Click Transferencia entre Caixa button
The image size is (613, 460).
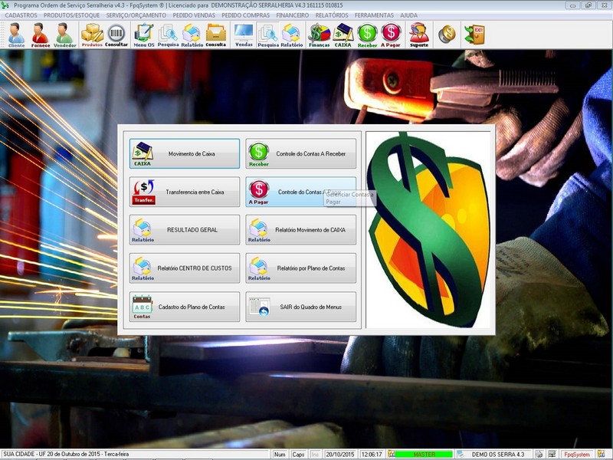pos(184,192)
